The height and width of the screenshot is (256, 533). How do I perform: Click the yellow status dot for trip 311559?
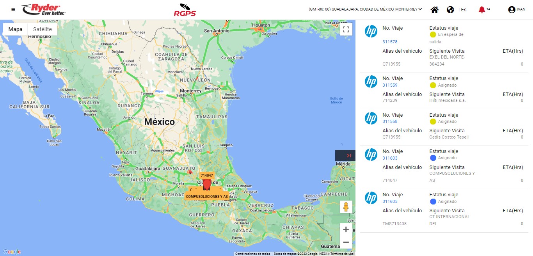tap(433, 85)
